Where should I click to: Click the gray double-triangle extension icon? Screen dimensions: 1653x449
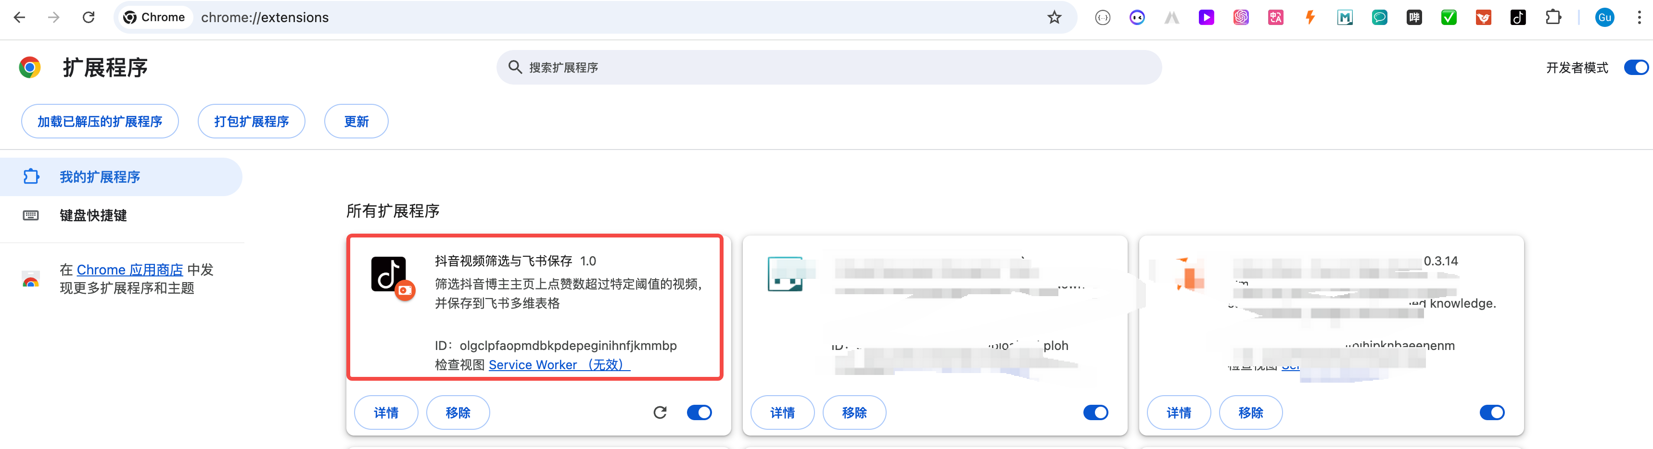[1172, 17]
